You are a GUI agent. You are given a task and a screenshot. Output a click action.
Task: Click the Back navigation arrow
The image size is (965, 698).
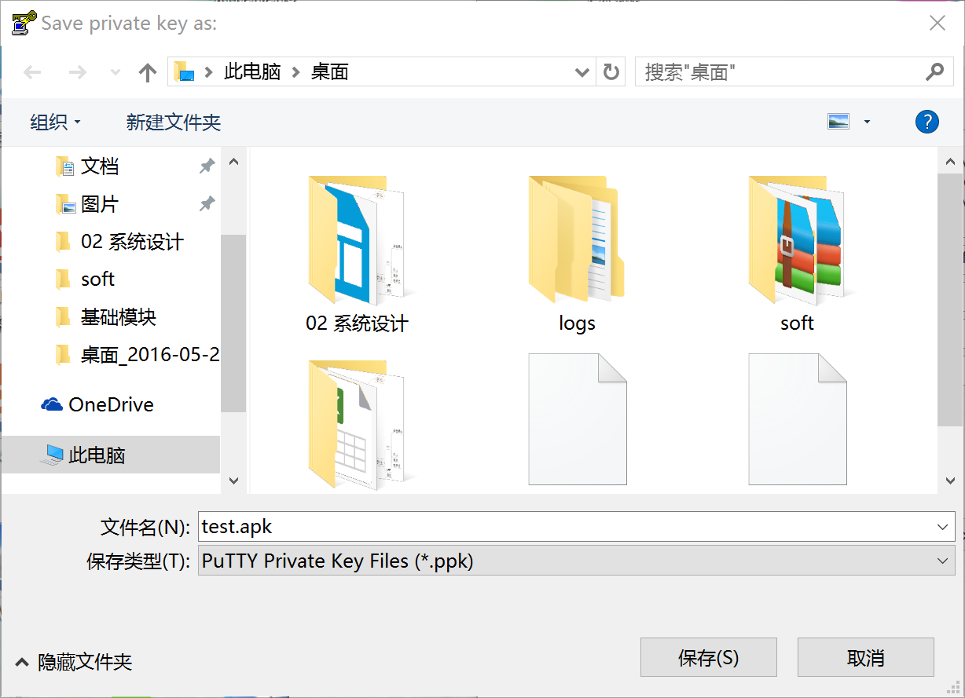(32, 72)
